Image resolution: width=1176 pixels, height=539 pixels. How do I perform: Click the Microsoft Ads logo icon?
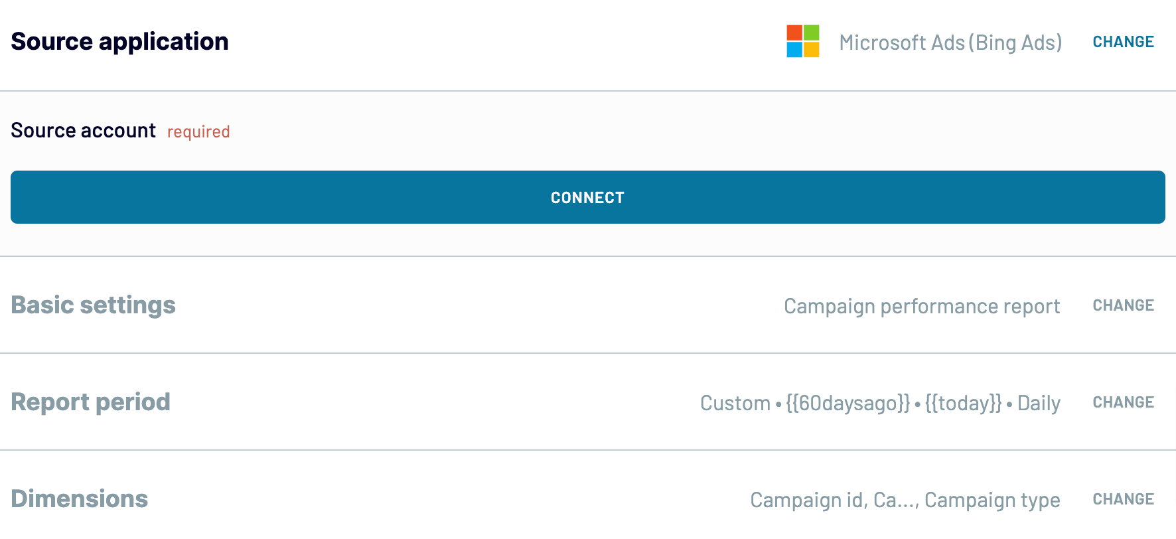[x=802, y=42]
